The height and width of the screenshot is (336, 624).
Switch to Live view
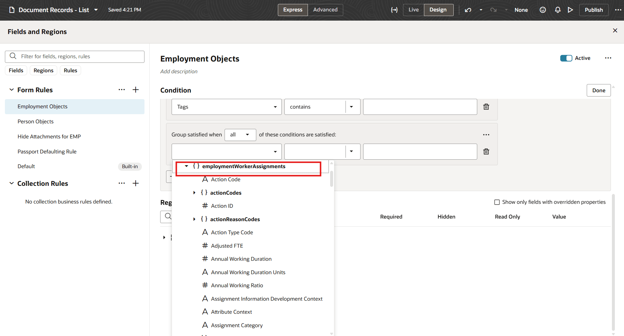(413, 10)
